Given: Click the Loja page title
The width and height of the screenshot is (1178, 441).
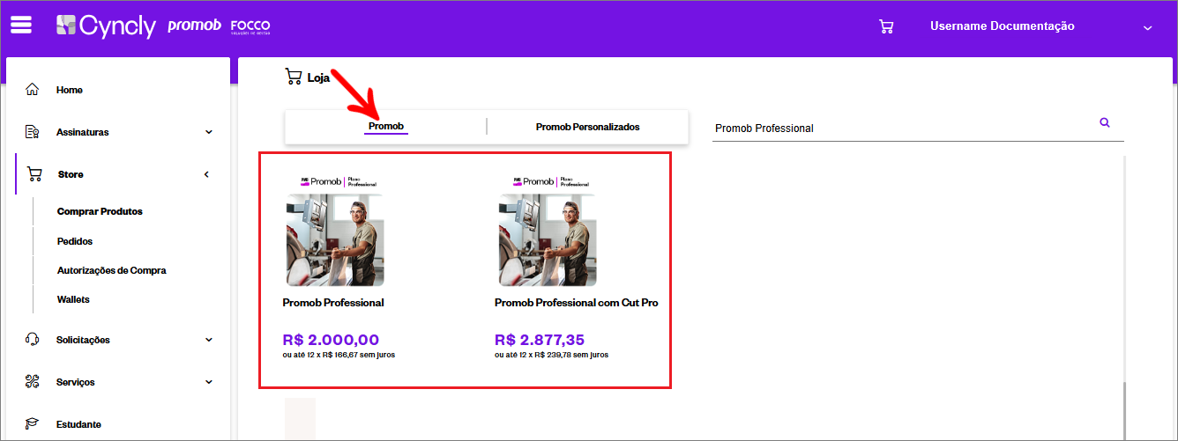Looking at the screenshot, I should [x=318, y=77].
